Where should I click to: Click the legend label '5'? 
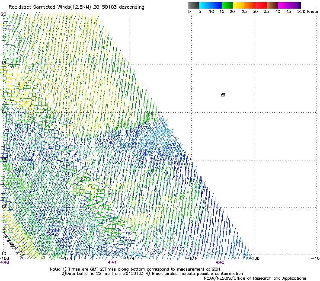(200, 12)
